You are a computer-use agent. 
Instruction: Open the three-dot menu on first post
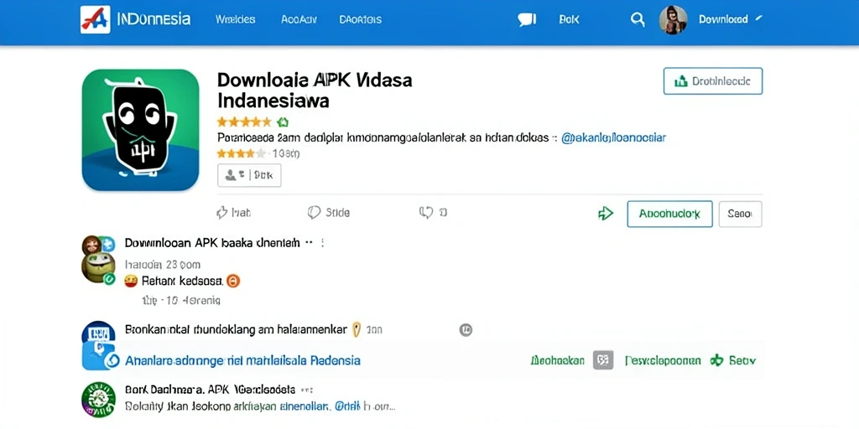click(323, 242)
